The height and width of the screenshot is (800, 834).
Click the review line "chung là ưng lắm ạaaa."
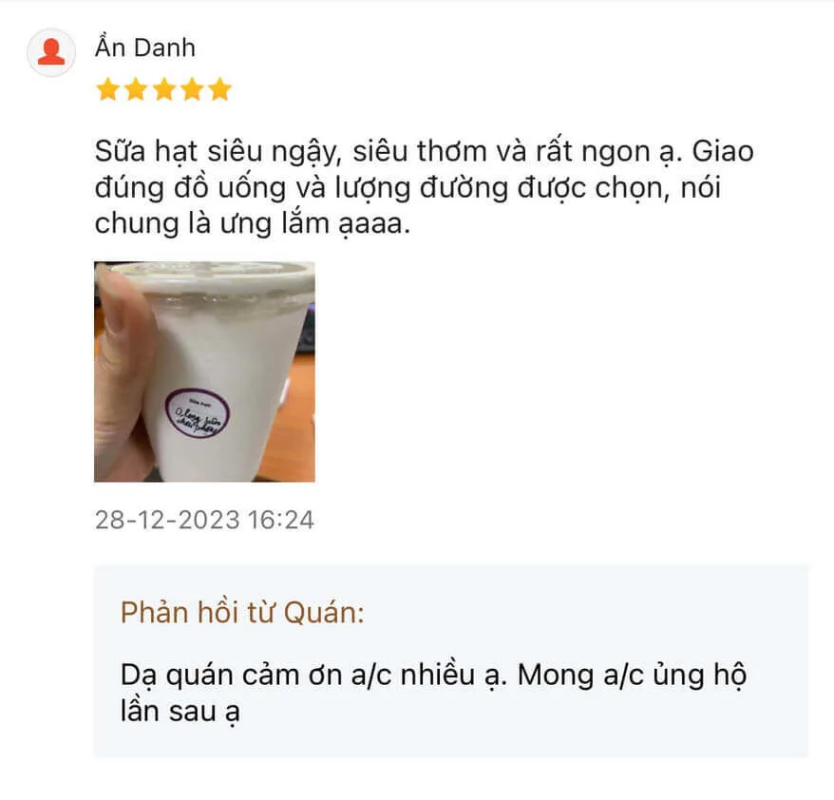253,224
